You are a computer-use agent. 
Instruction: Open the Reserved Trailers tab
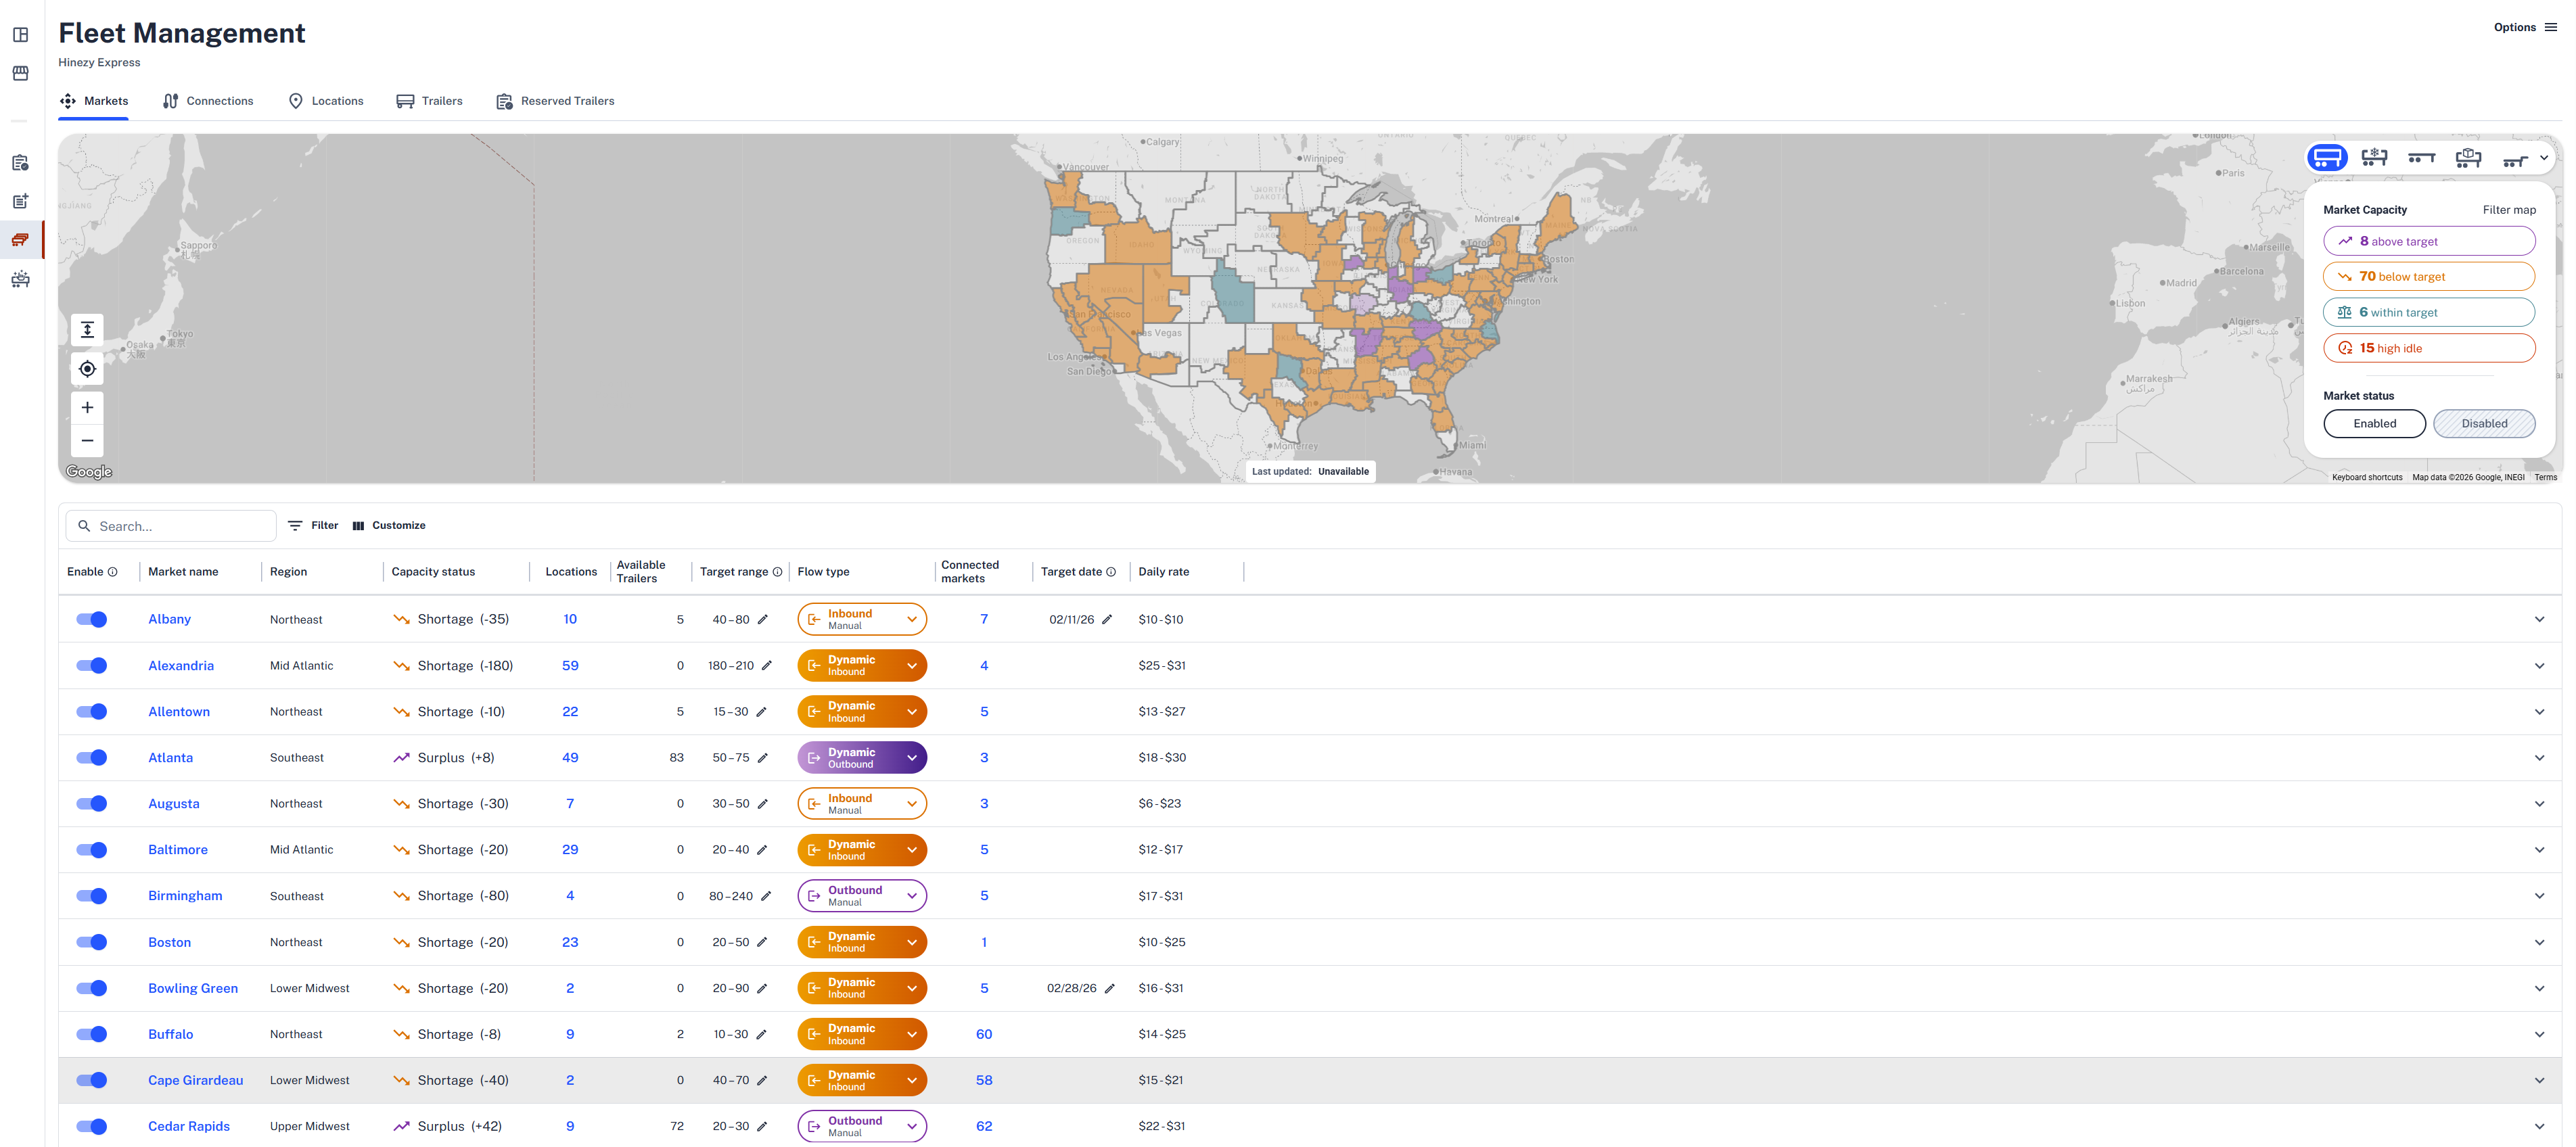[556, 101]
